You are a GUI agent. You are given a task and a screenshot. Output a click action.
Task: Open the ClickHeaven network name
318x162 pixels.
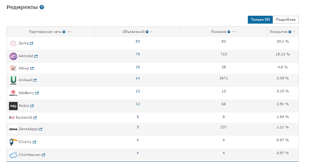point(29,155)
